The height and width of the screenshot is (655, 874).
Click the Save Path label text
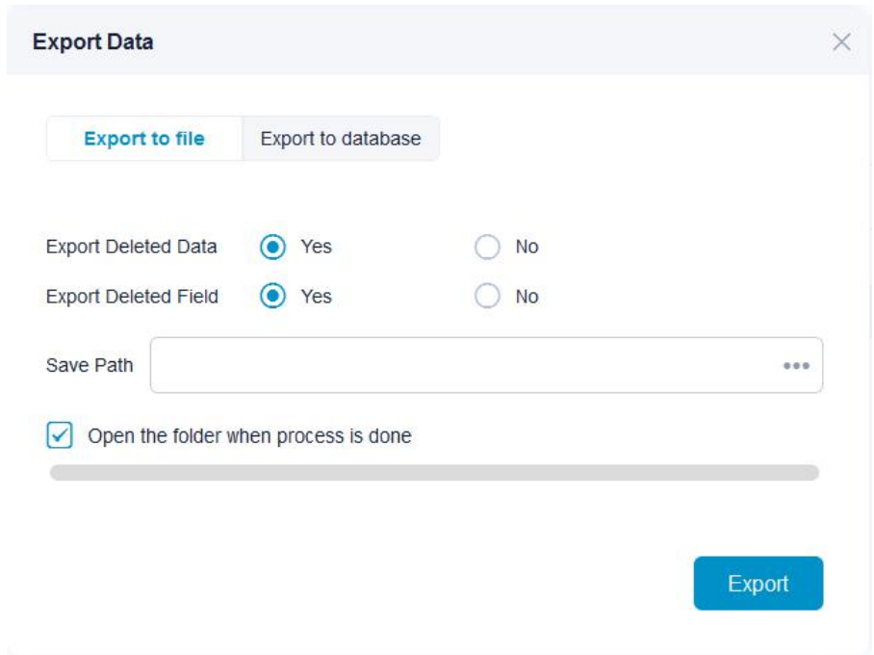point(90,366)
